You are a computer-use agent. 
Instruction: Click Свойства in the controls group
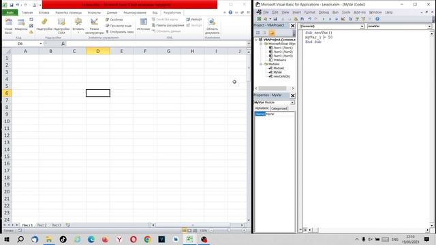click(x=114, y=20)
